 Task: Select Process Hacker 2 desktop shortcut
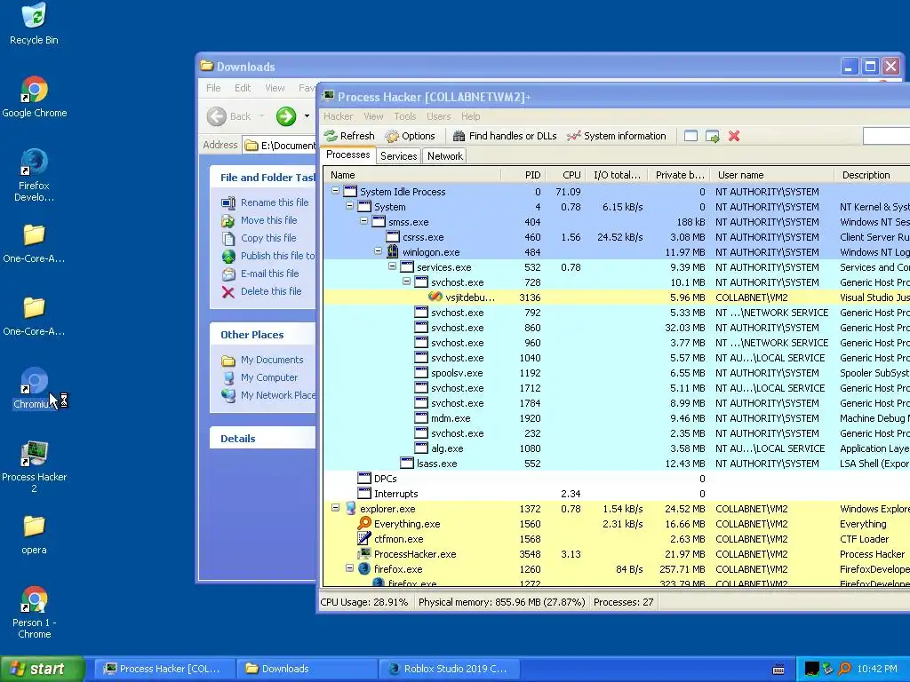coord(35,467)
